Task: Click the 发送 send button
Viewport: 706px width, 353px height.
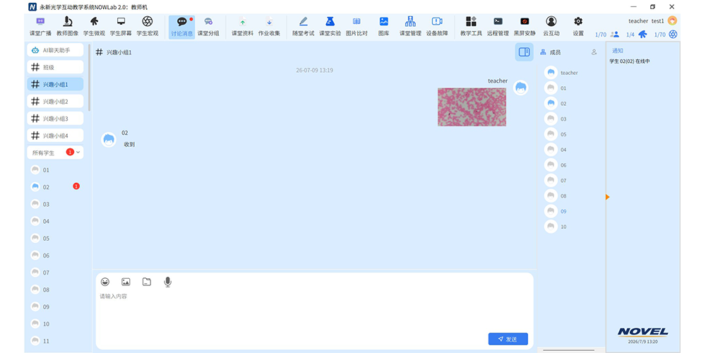Action: pos(508,339)
